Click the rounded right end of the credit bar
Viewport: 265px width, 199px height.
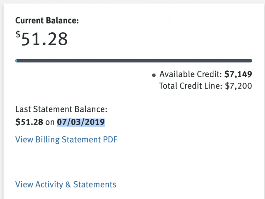point(250,60)
